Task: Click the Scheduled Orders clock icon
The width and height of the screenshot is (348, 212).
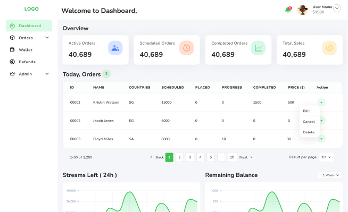Action: tap(186, 48)
